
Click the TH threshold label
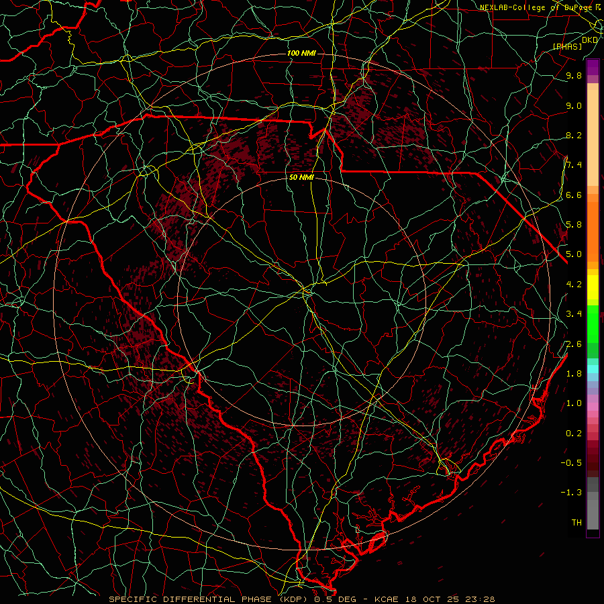pos(576,523)
